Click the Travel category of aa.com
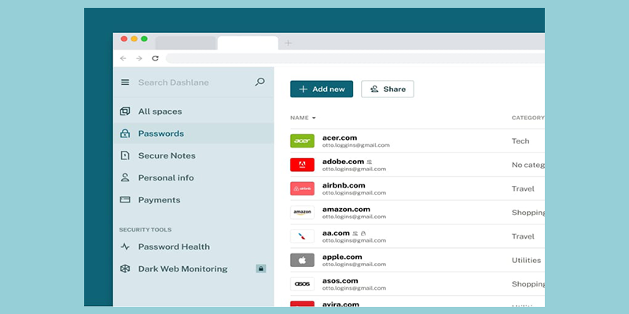The height and width of the screenshot is (314, 629). (523, 236)
